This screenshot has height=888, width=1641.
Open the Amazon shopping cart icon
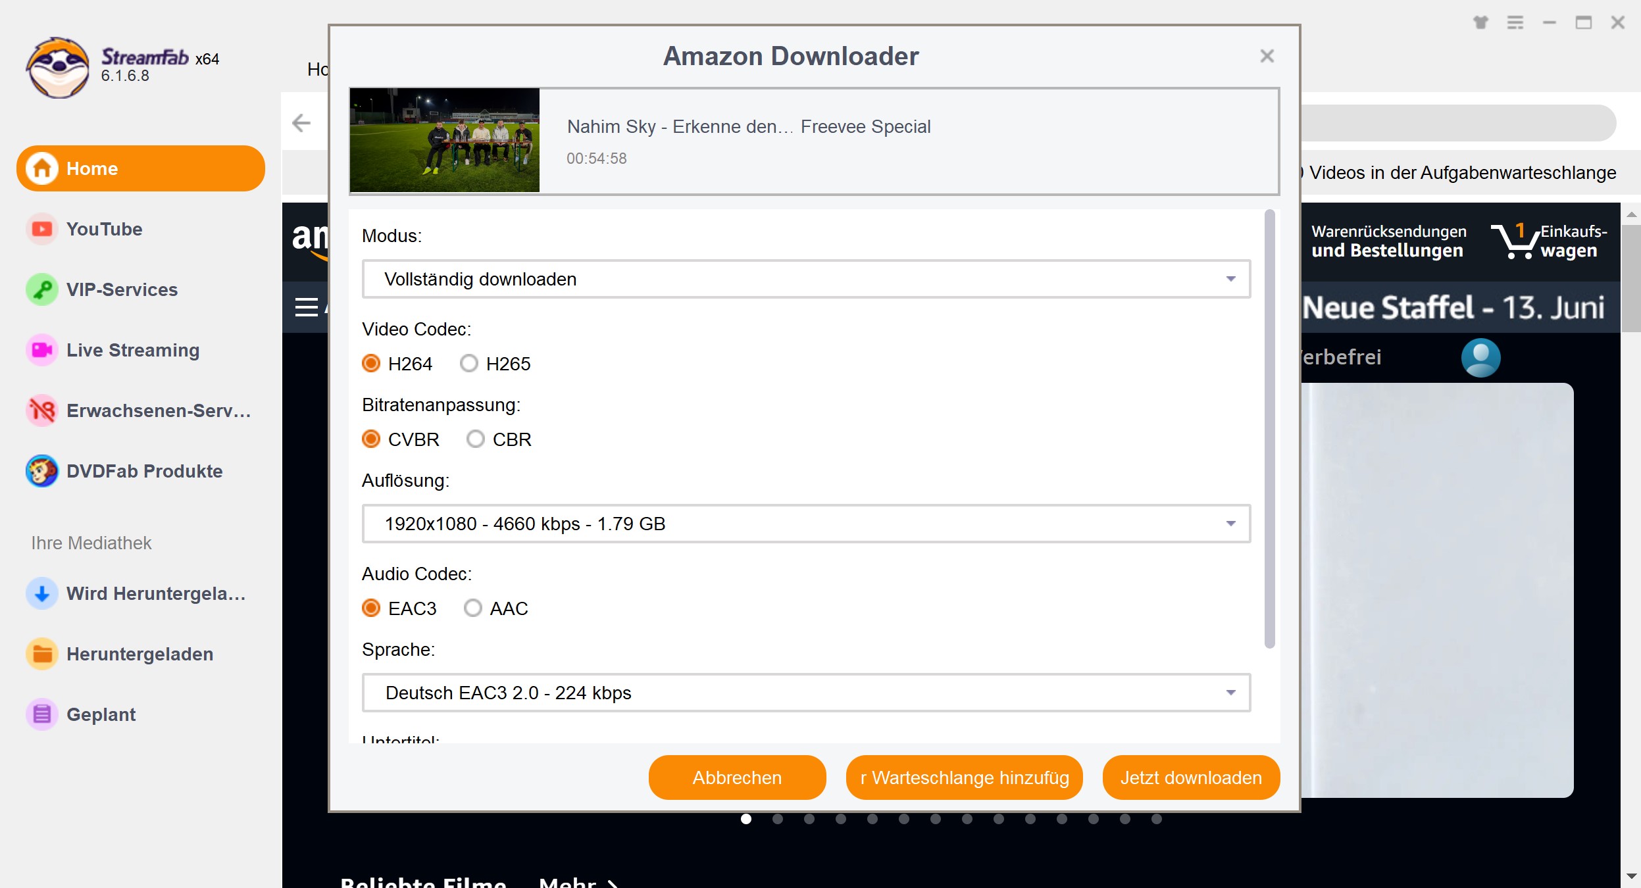(1514, 241)
